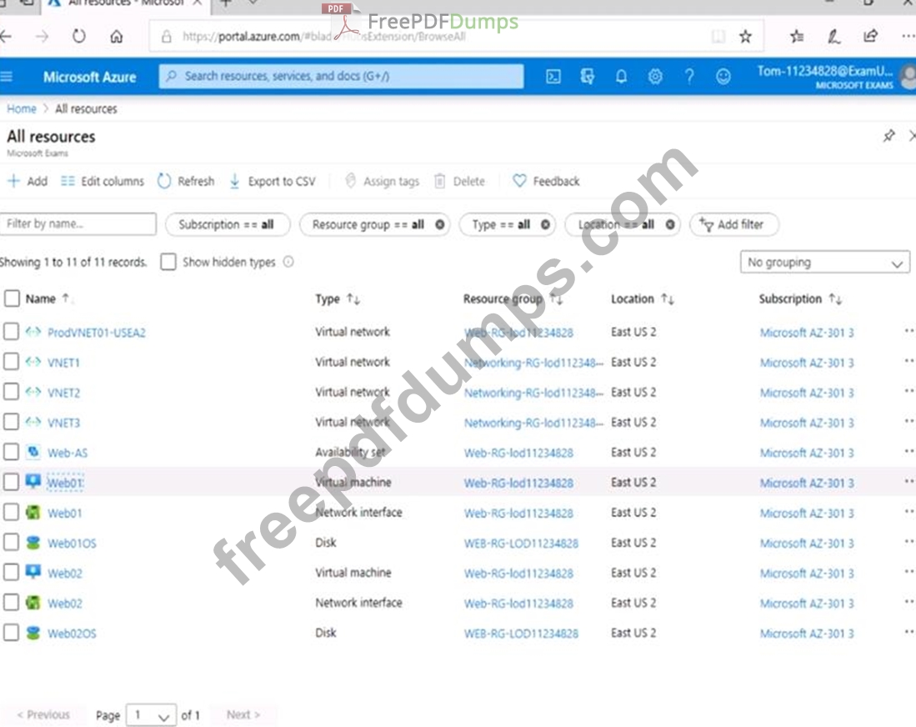916x727 pixels.
Task: Open the Page number dropdown
Action: 152,714
